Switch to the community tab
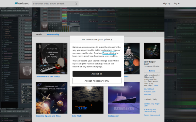The width and height of the screenshot is (196, 122). point(53,34)
